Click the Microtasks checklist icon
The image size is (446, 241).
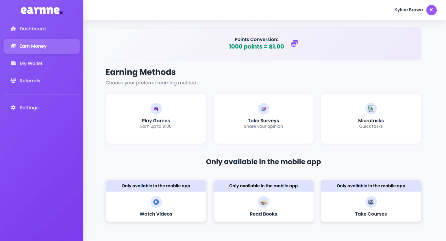point(371,109)
